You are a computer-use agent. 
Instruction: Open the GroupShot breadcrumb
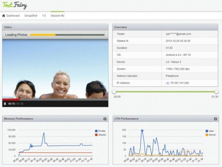31,16
